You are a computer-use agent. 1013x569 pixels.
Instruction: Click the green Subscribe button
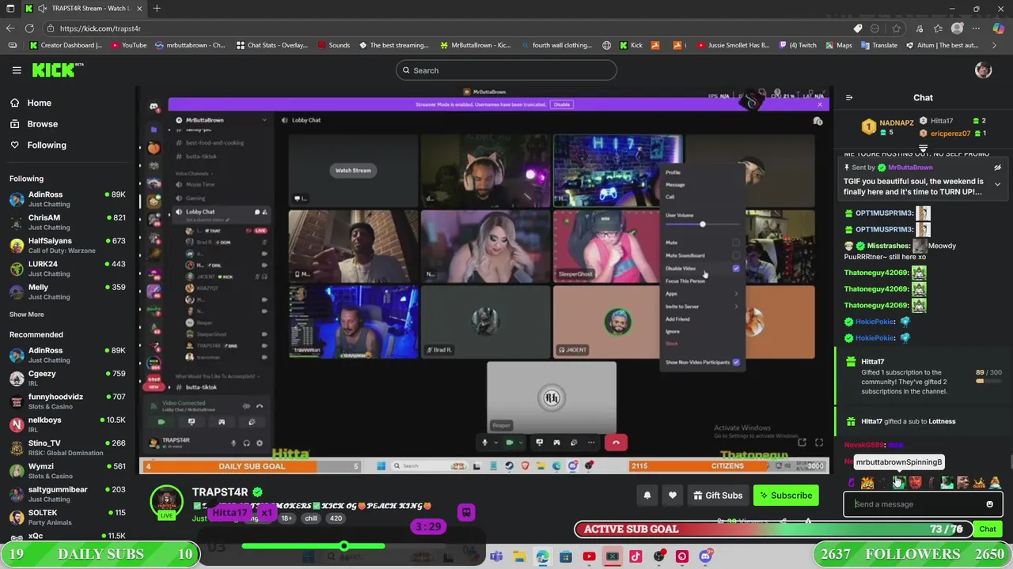(x=786, y=496)
